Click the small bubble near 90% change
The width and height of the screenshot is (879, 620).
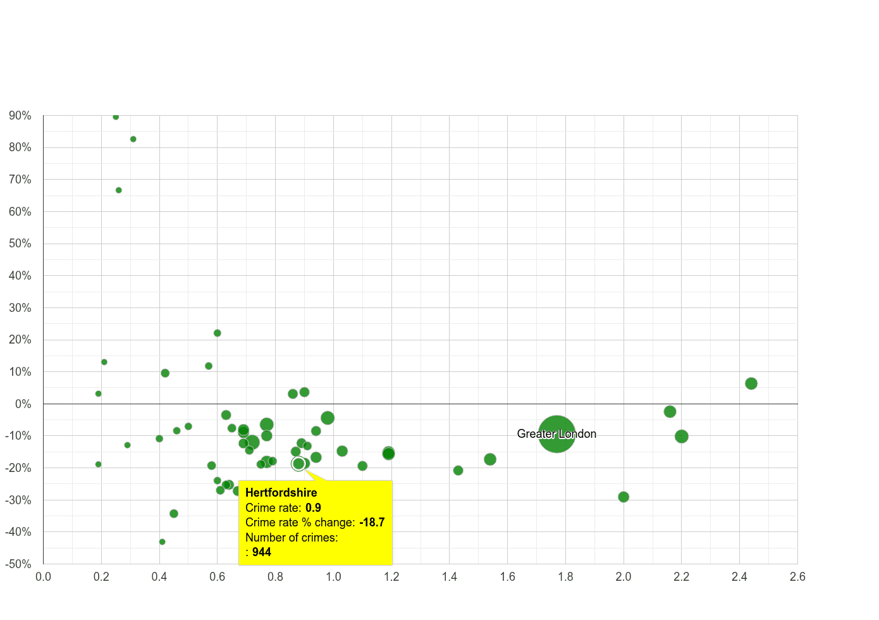tap(116, 117)
